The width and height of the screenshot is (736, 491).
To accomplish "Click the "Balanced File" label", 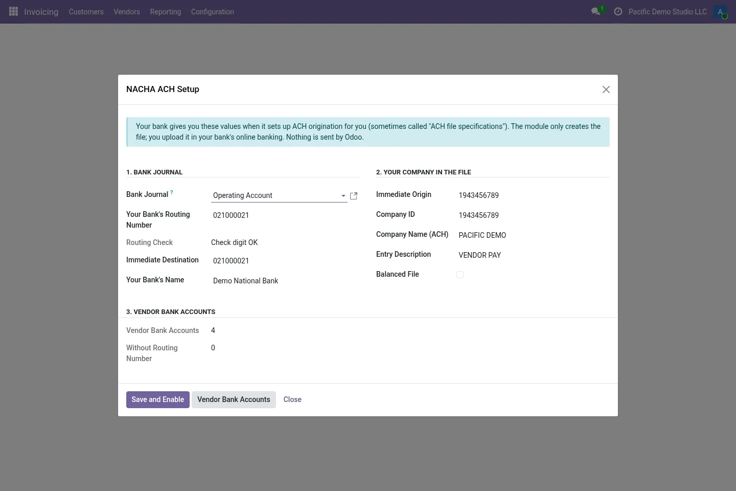I will coord(398,274).
